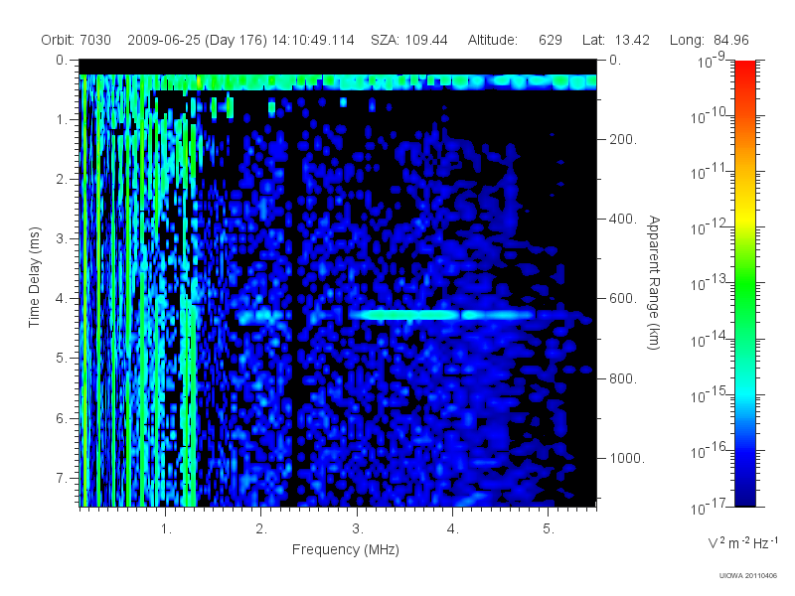Click the date 2009-06-25 (Day 176) label

[x=196, y=40]
